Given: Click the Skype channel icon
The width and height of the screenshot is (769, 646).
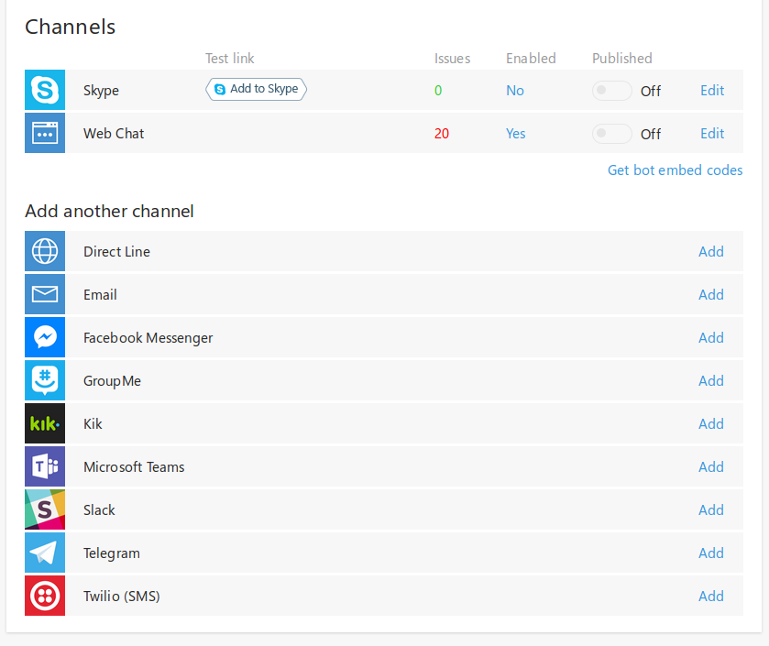Looking at the screenshot, I should pyautogui.click(x=44, y=90).
